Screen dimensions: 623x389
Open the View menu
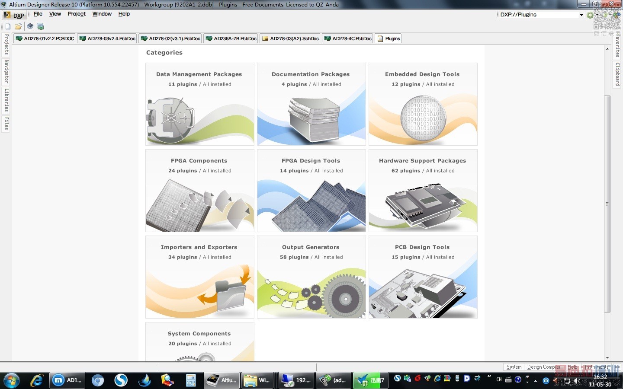55,14
